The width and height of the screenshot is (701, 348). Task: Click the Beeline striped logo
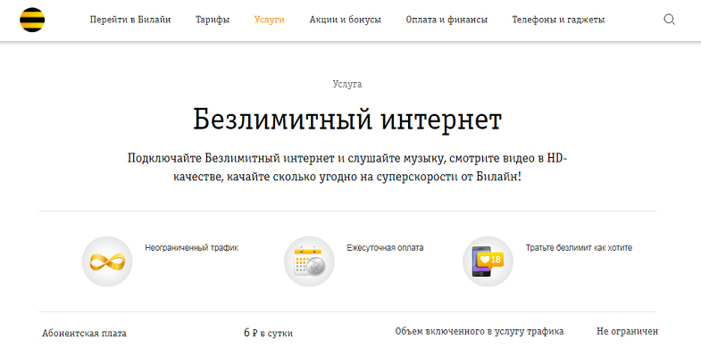32,20
